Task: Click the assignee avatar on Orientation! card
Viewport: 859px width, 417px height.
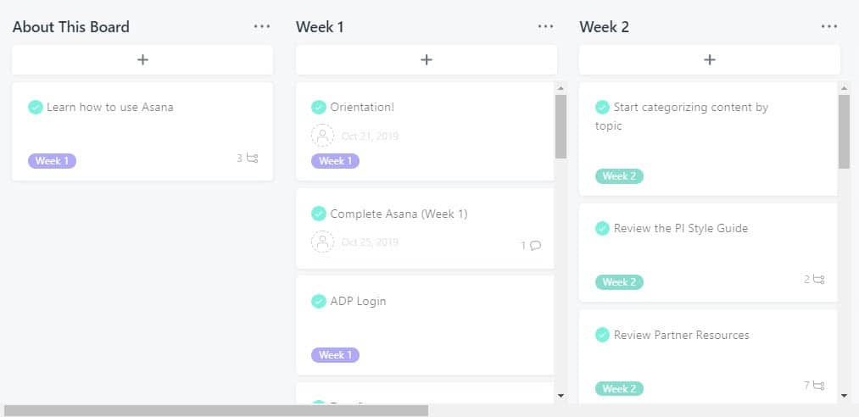Action: tap(323, 135)
